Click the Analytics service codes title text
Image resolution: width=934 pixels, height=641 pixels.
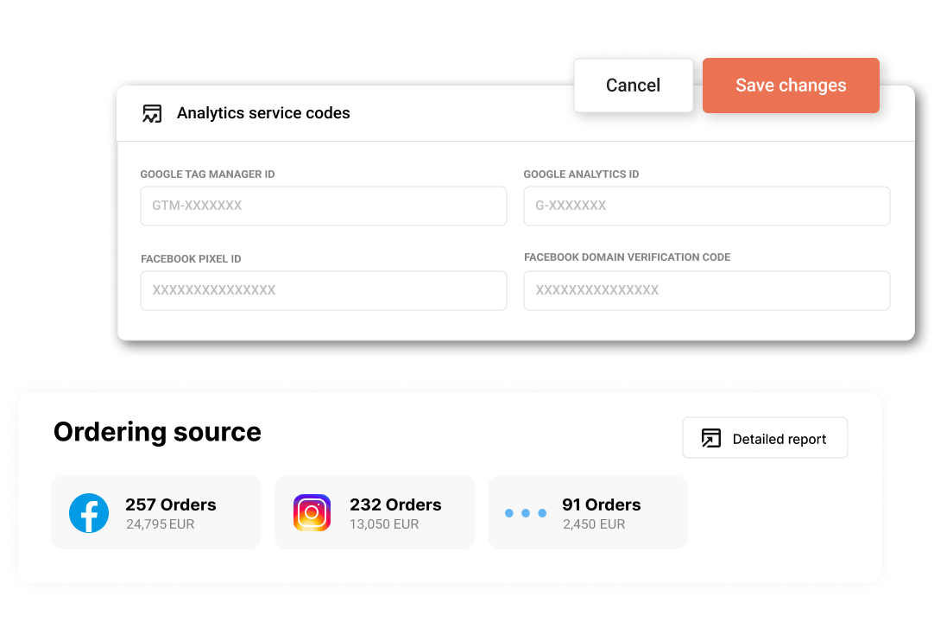click(x=263, y=112)
